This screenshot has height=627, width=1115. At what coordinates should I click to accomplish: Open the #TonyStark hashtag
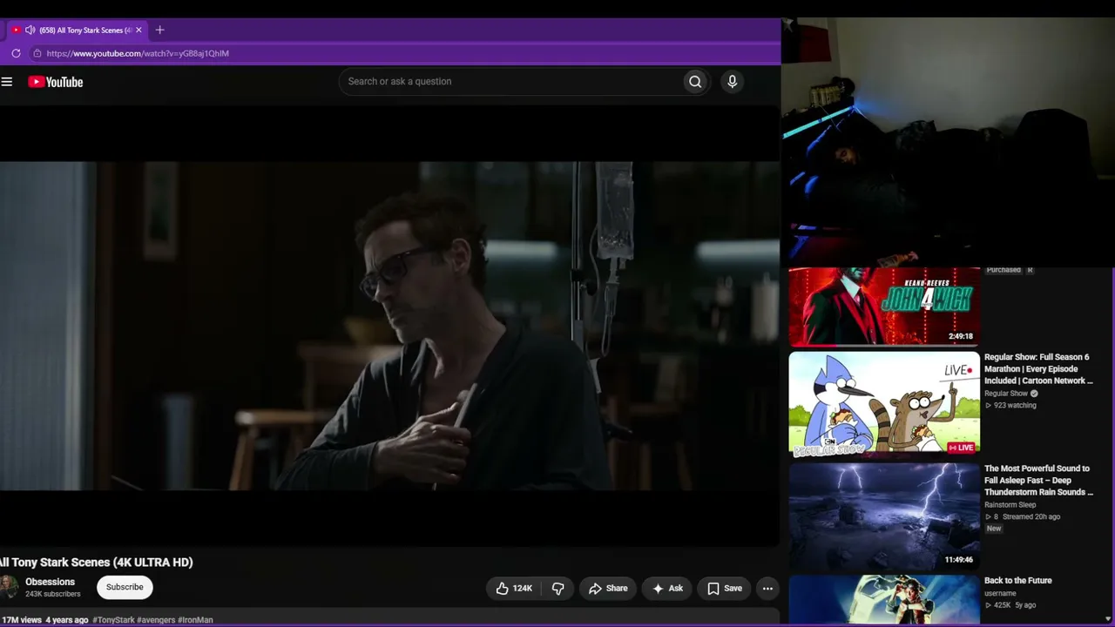pos(113,620)
